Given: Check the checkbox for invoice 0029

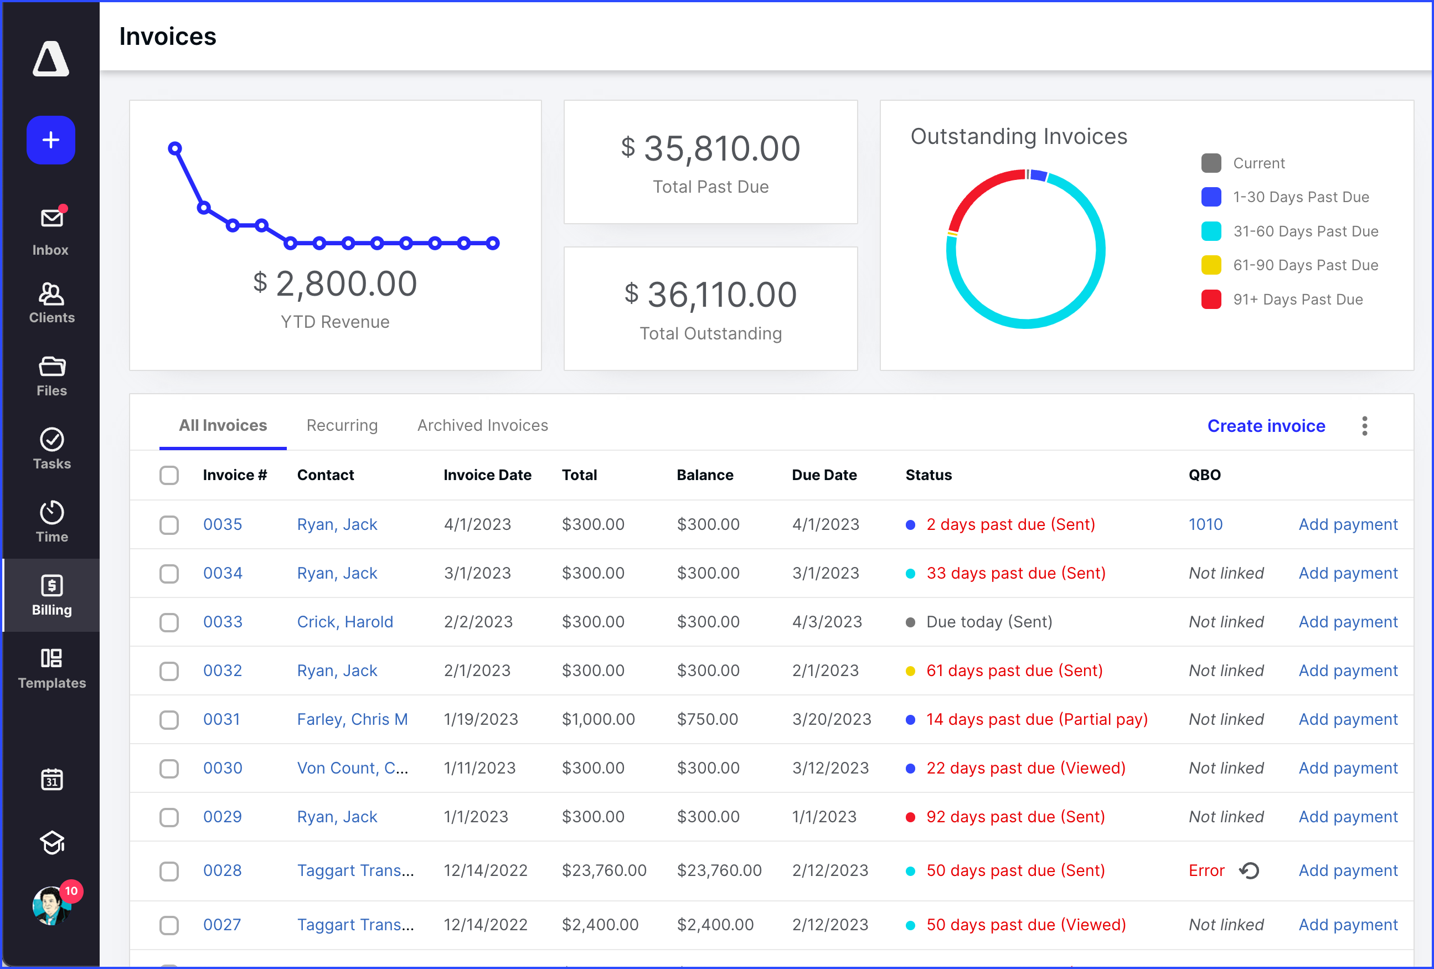Looking at the screenshot, I should [x=169, y=817].
